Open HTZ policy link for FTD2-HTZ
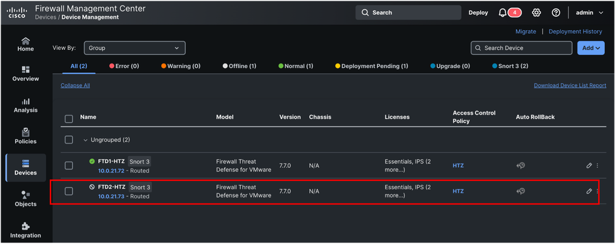 pos(458,191)
